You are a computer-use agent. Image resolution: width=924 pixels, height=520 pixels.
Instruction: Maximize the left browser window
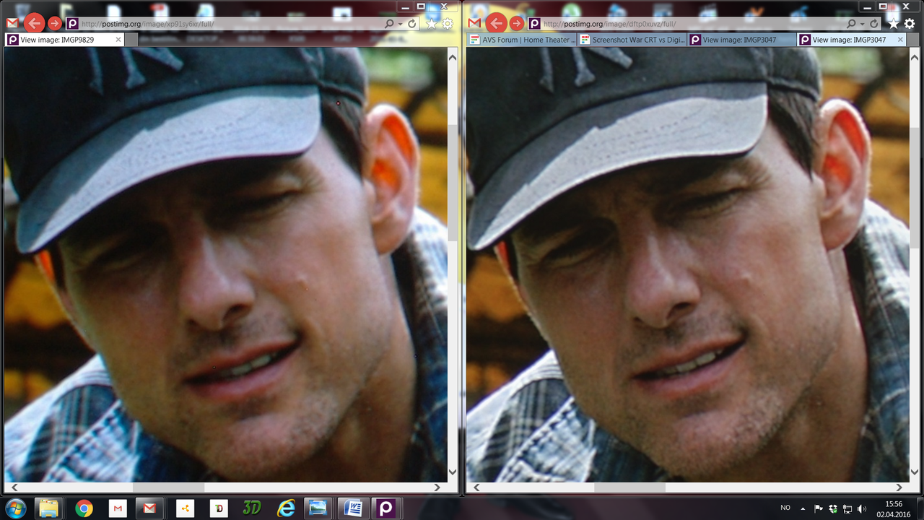[421, 6]
